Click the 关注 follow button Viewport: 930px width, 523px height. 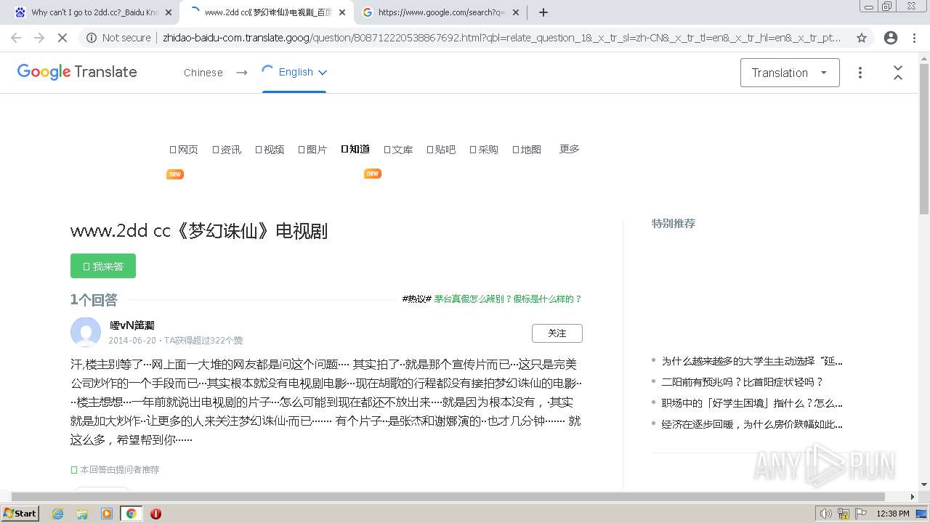click(x=557, y=333)
